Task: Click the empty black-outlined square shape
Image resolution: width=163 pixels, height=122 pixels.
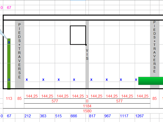Action: 78,35
